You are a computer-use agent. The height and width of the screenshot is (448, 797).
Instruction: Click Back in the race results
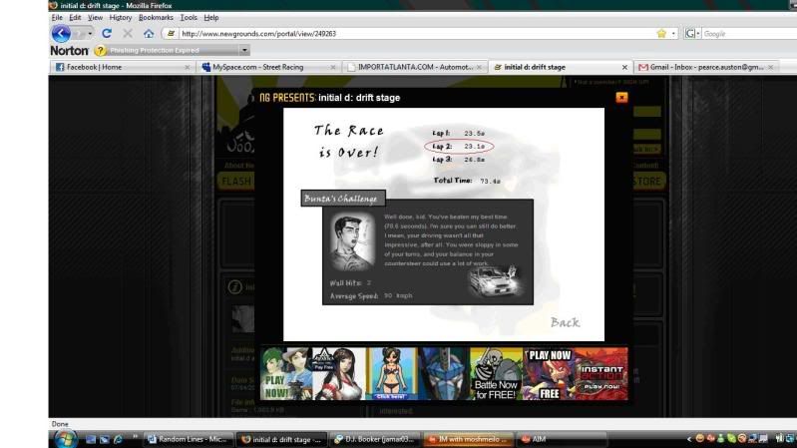coord(565,322)
